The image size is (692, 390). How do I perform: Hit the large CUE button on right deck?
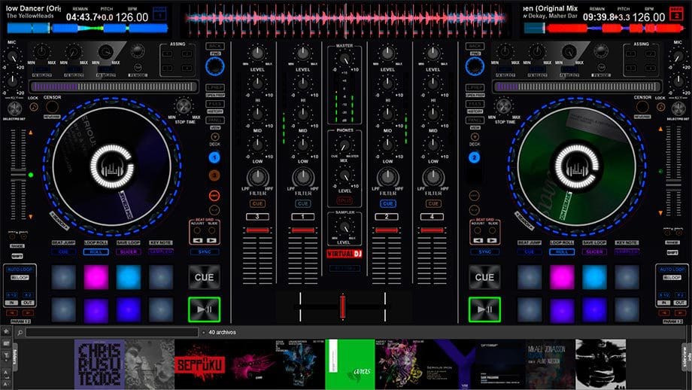[x=484, y=277]
